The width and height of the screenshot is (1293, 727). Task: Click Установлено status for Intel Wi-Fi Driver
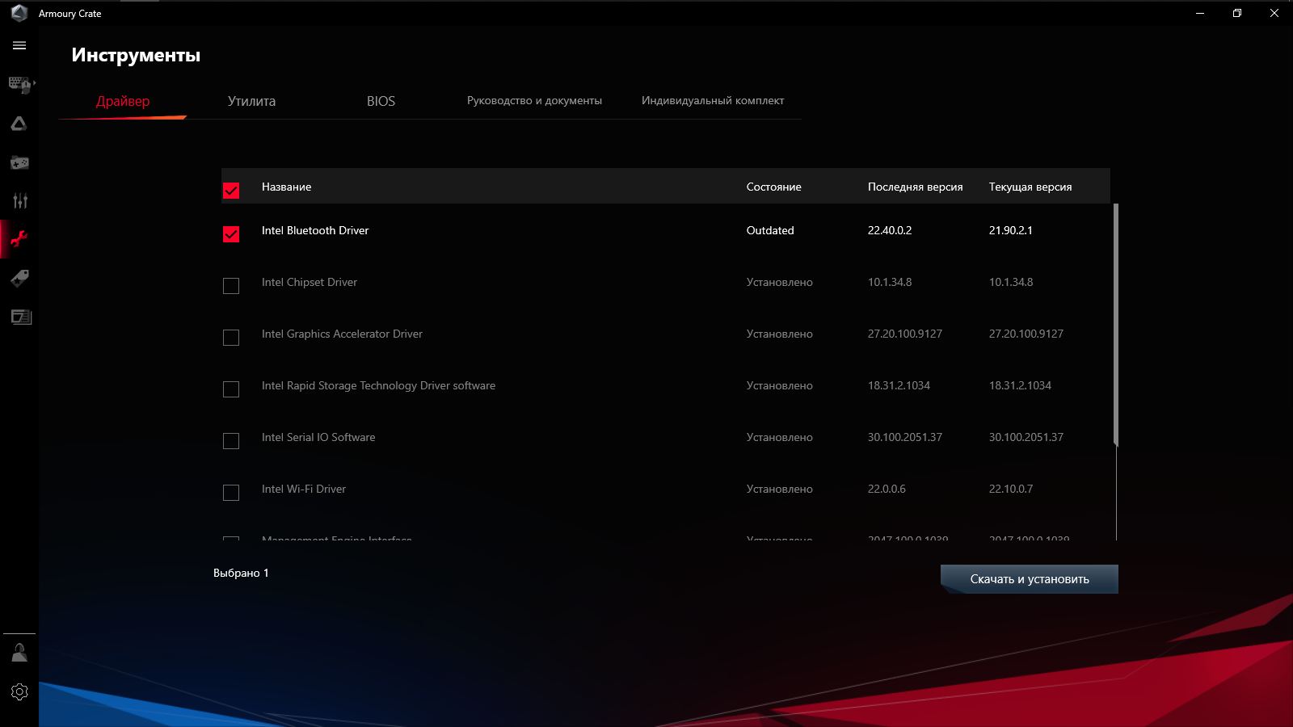(780, 489)
